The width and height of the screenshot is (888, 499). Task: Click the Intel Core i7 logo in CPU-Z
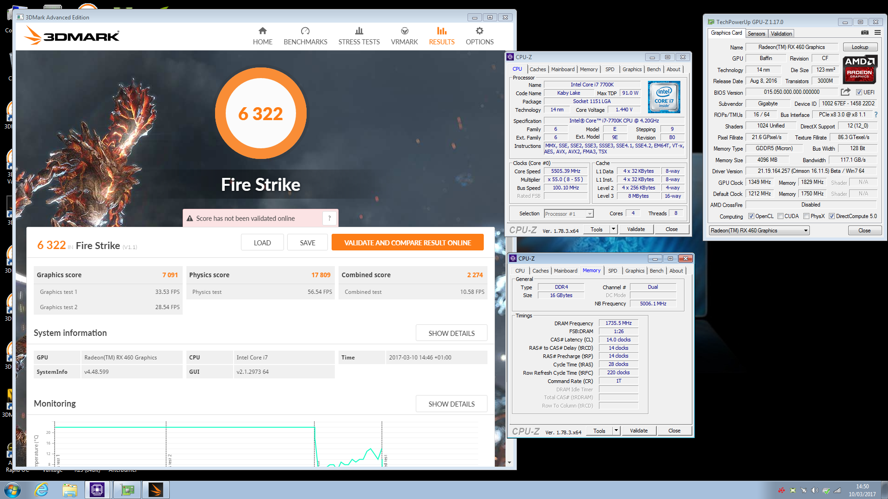click(664, 97)
